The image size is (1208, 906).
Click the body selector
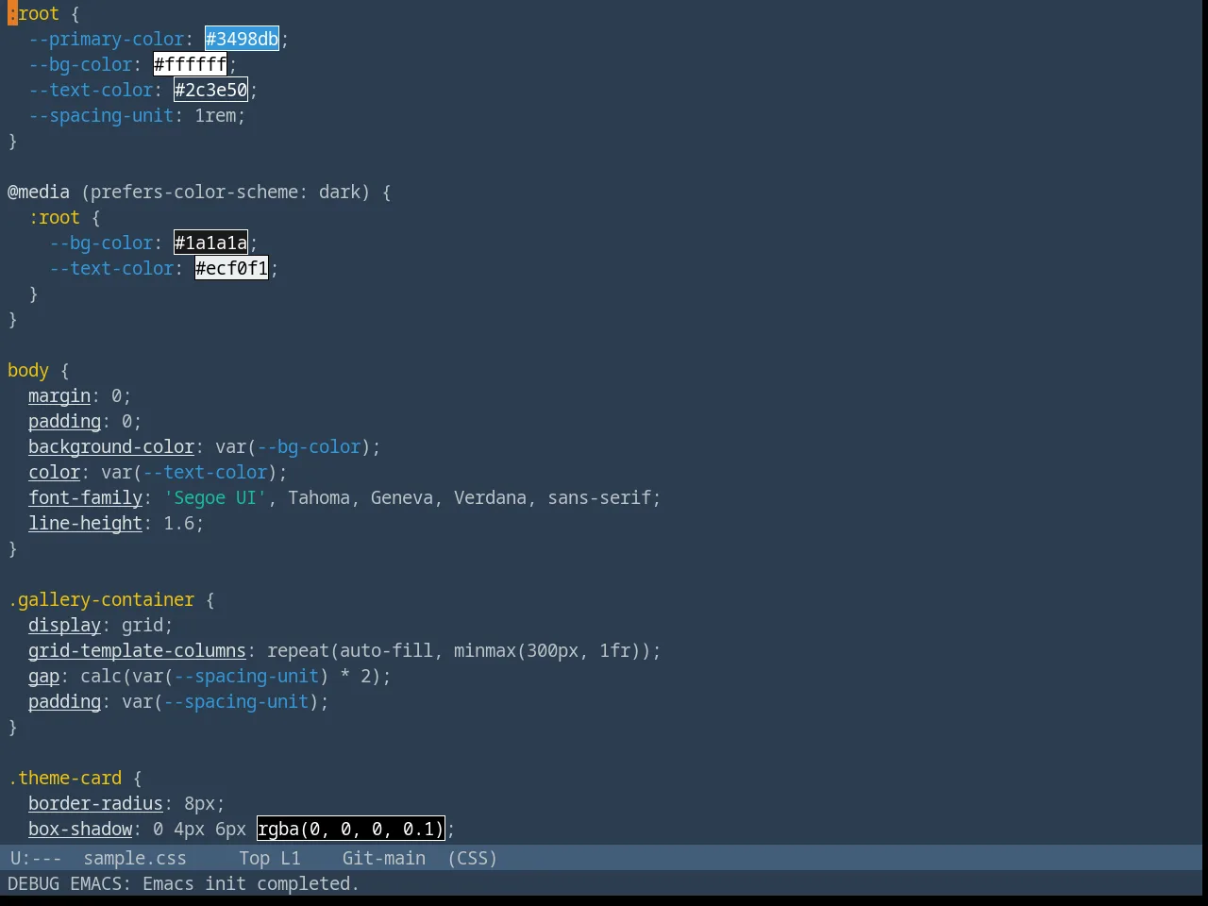pyautogui.click(x=28, y=370)
